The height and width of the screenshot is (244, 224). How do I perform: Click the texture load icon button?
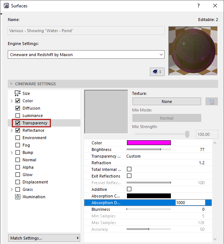[x=211, y=102]
